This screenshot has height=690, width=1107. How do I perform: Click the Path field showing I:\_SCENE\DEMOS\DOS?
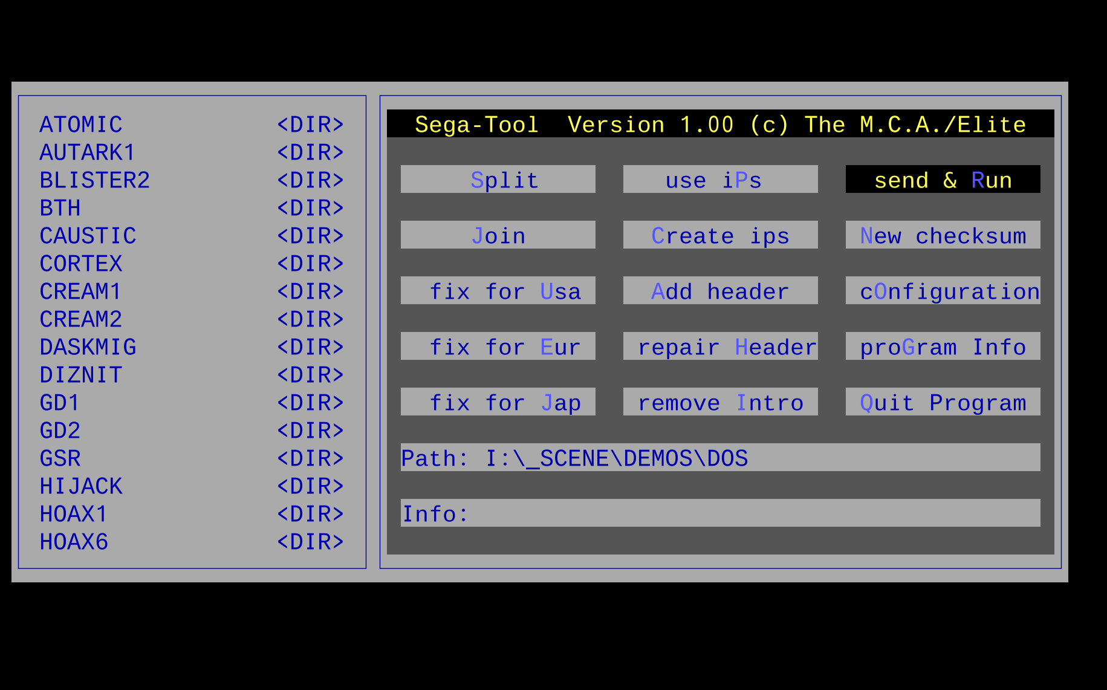coord(719,458)
